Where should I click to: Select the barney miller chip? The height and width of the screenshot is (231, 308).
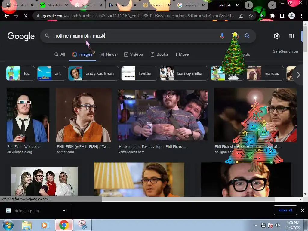184,73
